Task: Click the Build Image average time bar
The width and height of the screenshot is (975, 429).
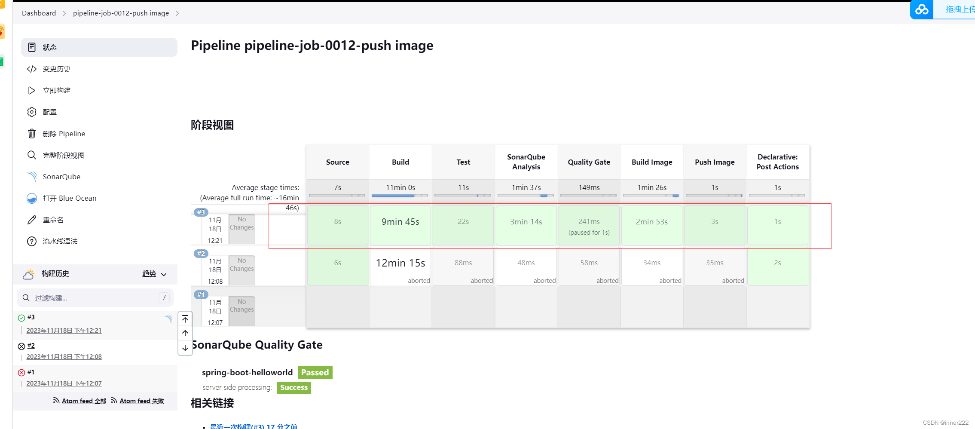Action: [x=651, y=196]
